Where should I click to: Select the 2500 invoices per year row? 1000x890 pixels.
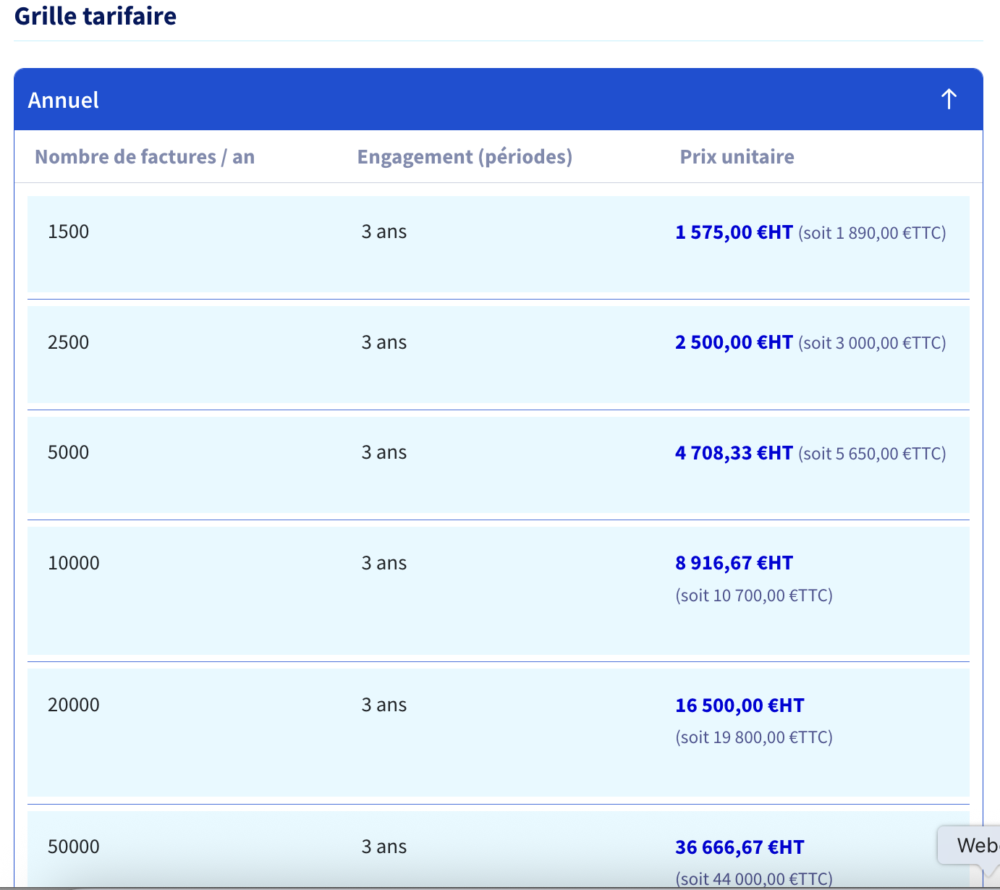499,355
